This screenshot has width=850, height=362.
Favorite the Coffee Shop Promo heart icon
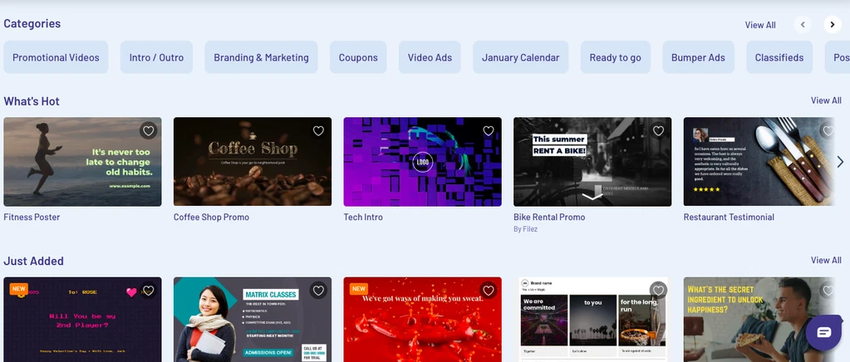[x=318, y=130]
